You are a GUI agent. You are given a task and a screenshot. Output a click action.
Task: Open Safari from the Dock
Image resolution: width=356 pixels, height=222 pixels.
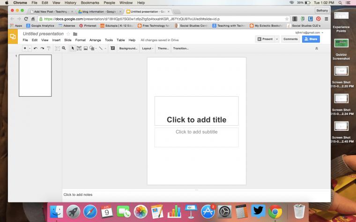point(90,212)
